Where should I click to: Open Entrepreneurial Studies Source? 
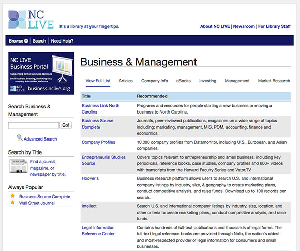click(103, 160)
